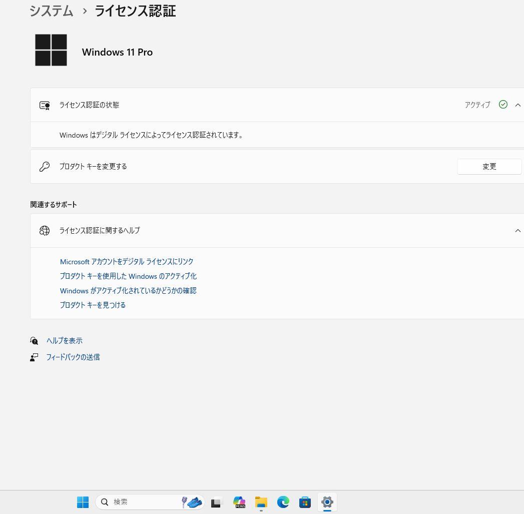Click the feedback person icon beside フィードバックの送信
524x514 pixels.
[34, 357]
